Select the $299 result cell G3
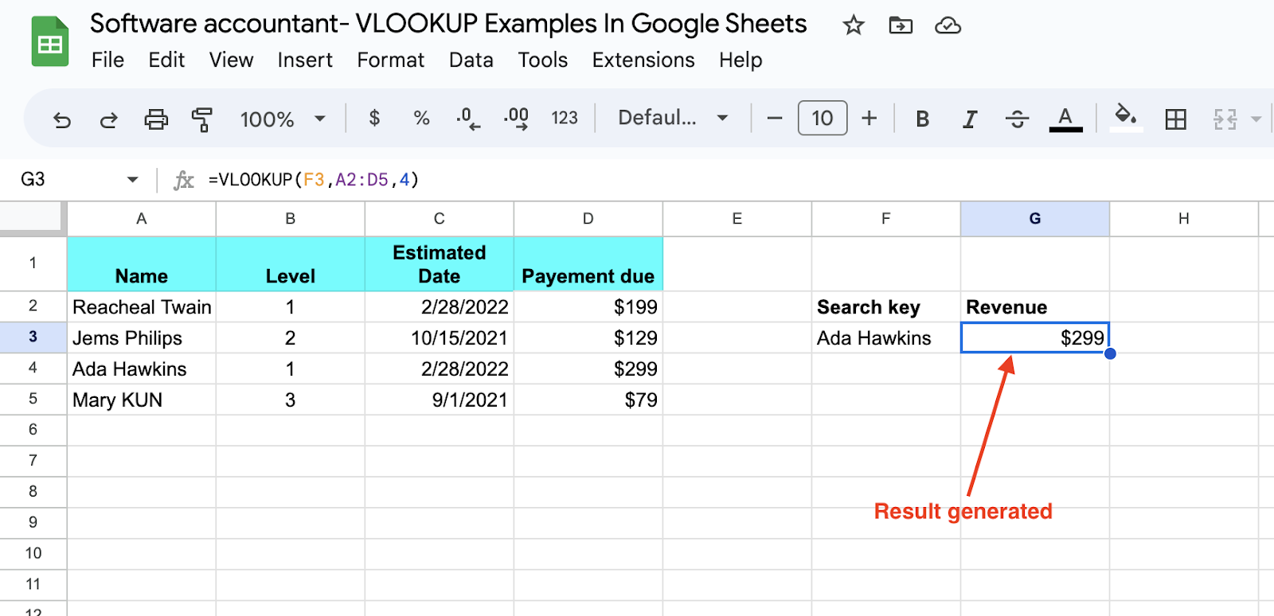Screen dimensions: 1274x616 click(1034, 337)
